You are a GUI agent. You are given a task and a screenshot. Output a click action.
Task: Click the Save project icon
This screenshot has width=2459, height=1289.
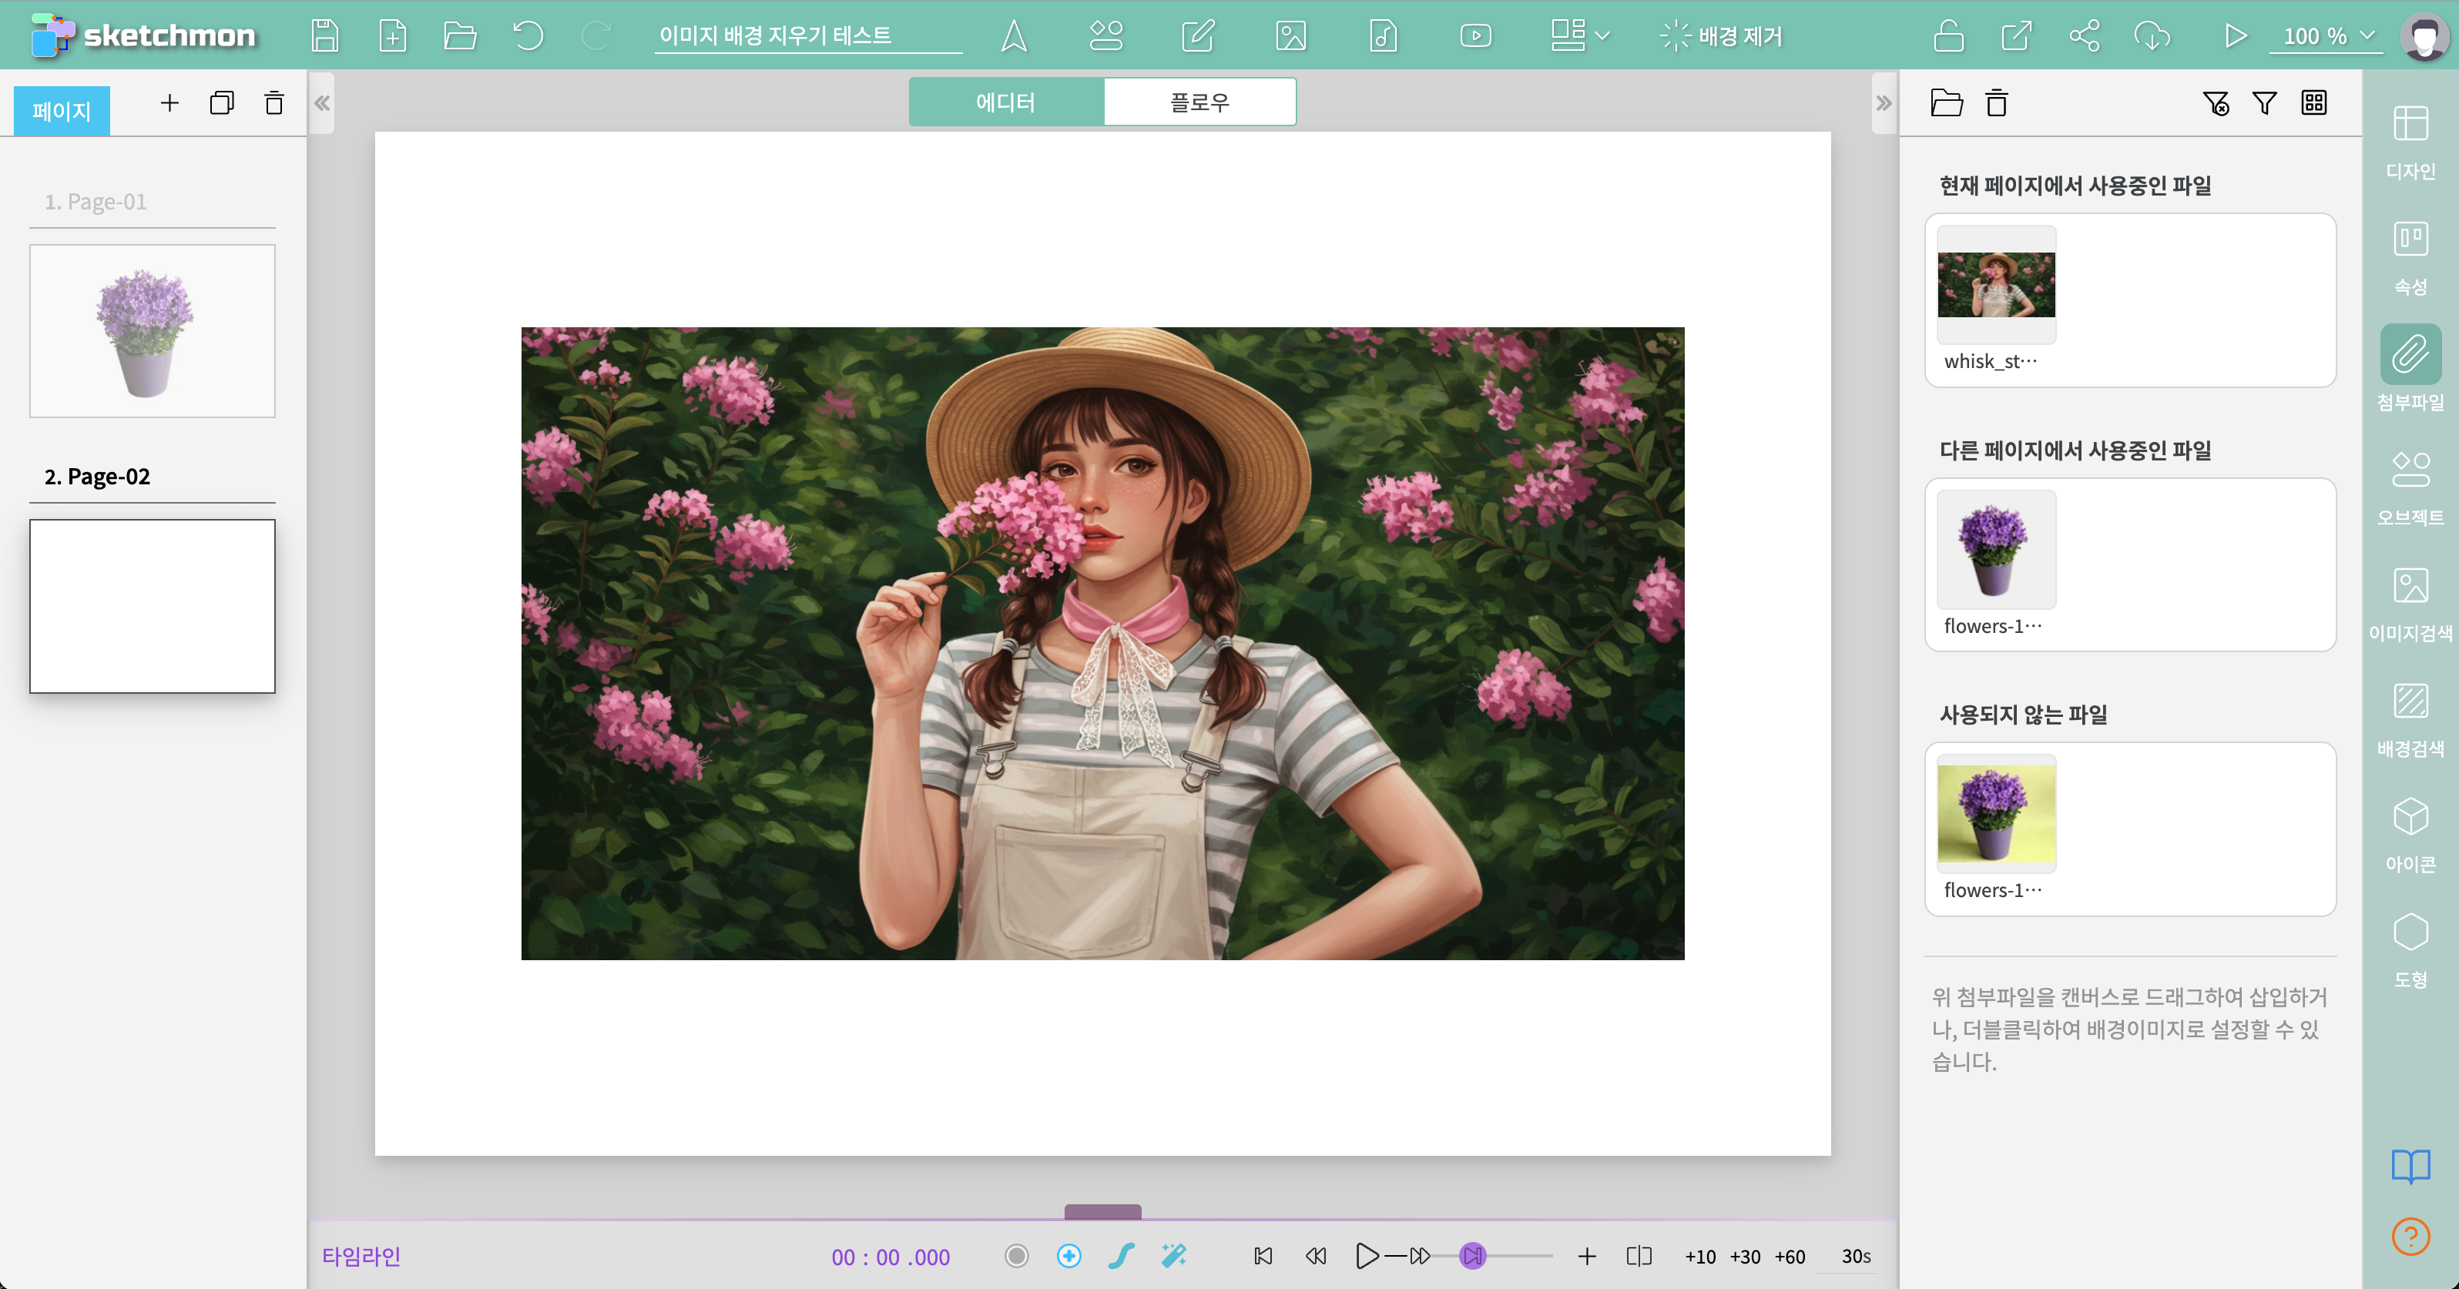point(324,36)
